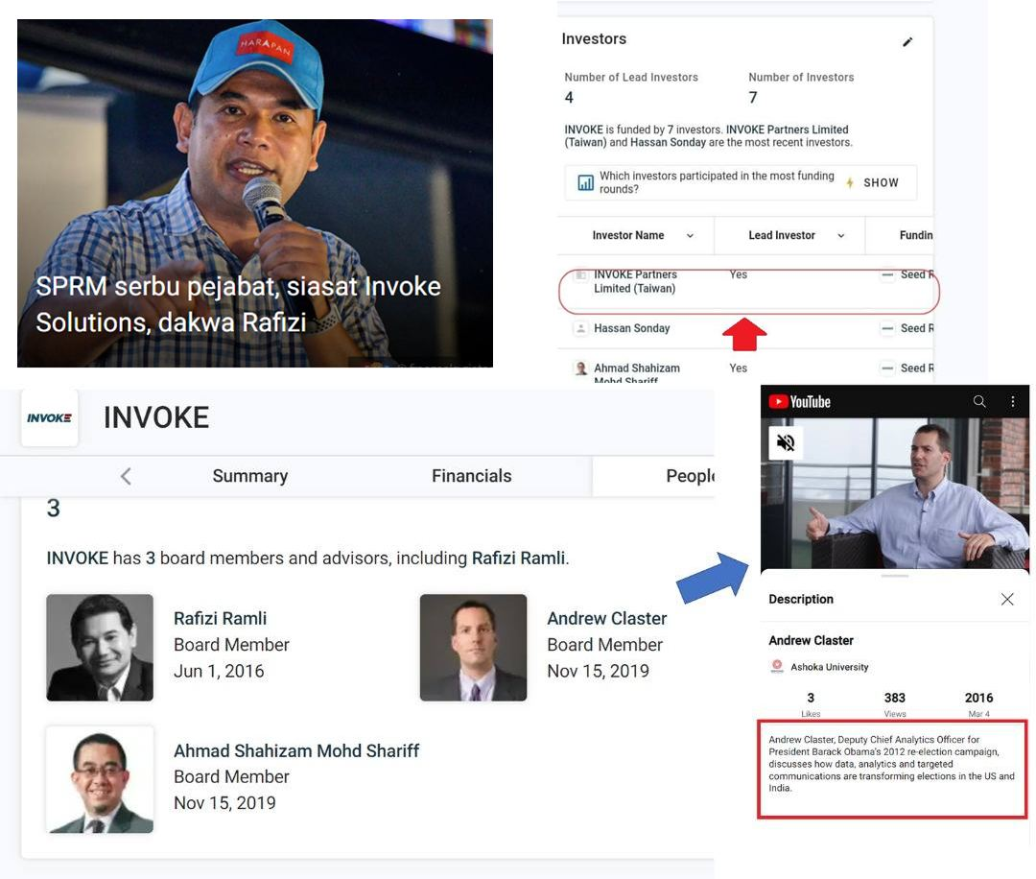Open YouTube search magnifier icon
The width and height of the screenshot is (1036, 879).
tap(979, 401)
